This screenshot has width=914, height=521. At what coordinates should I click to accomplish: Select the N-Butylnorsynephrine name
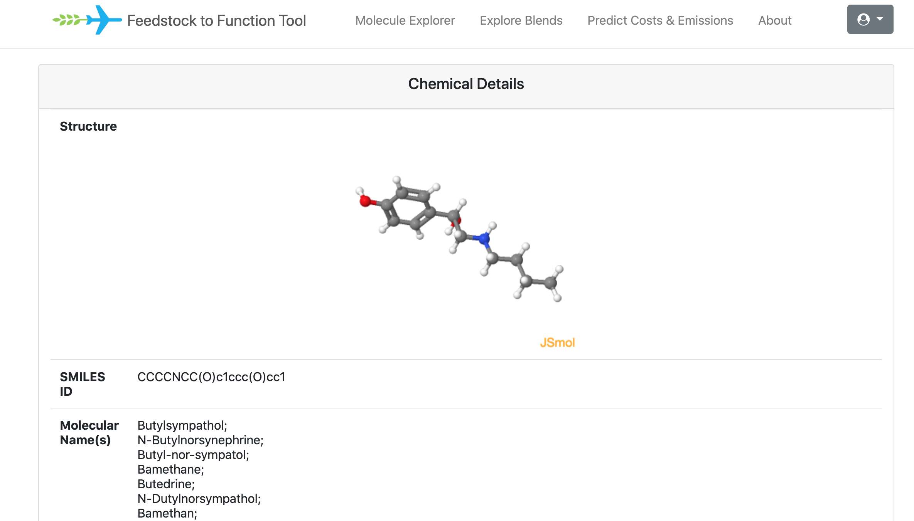[200, 440]
